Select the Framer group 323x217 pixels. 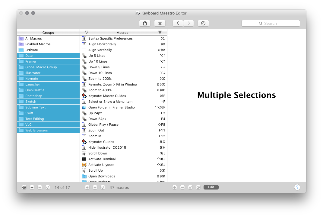(x=48, y=62)
